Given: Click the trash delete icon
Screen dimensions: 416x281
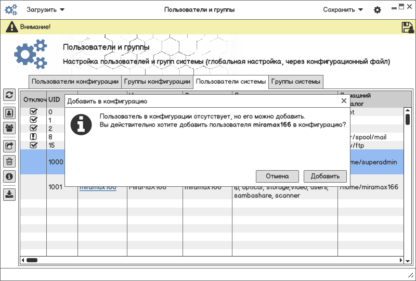Looking at the screenshot, I should click(9, 161).
